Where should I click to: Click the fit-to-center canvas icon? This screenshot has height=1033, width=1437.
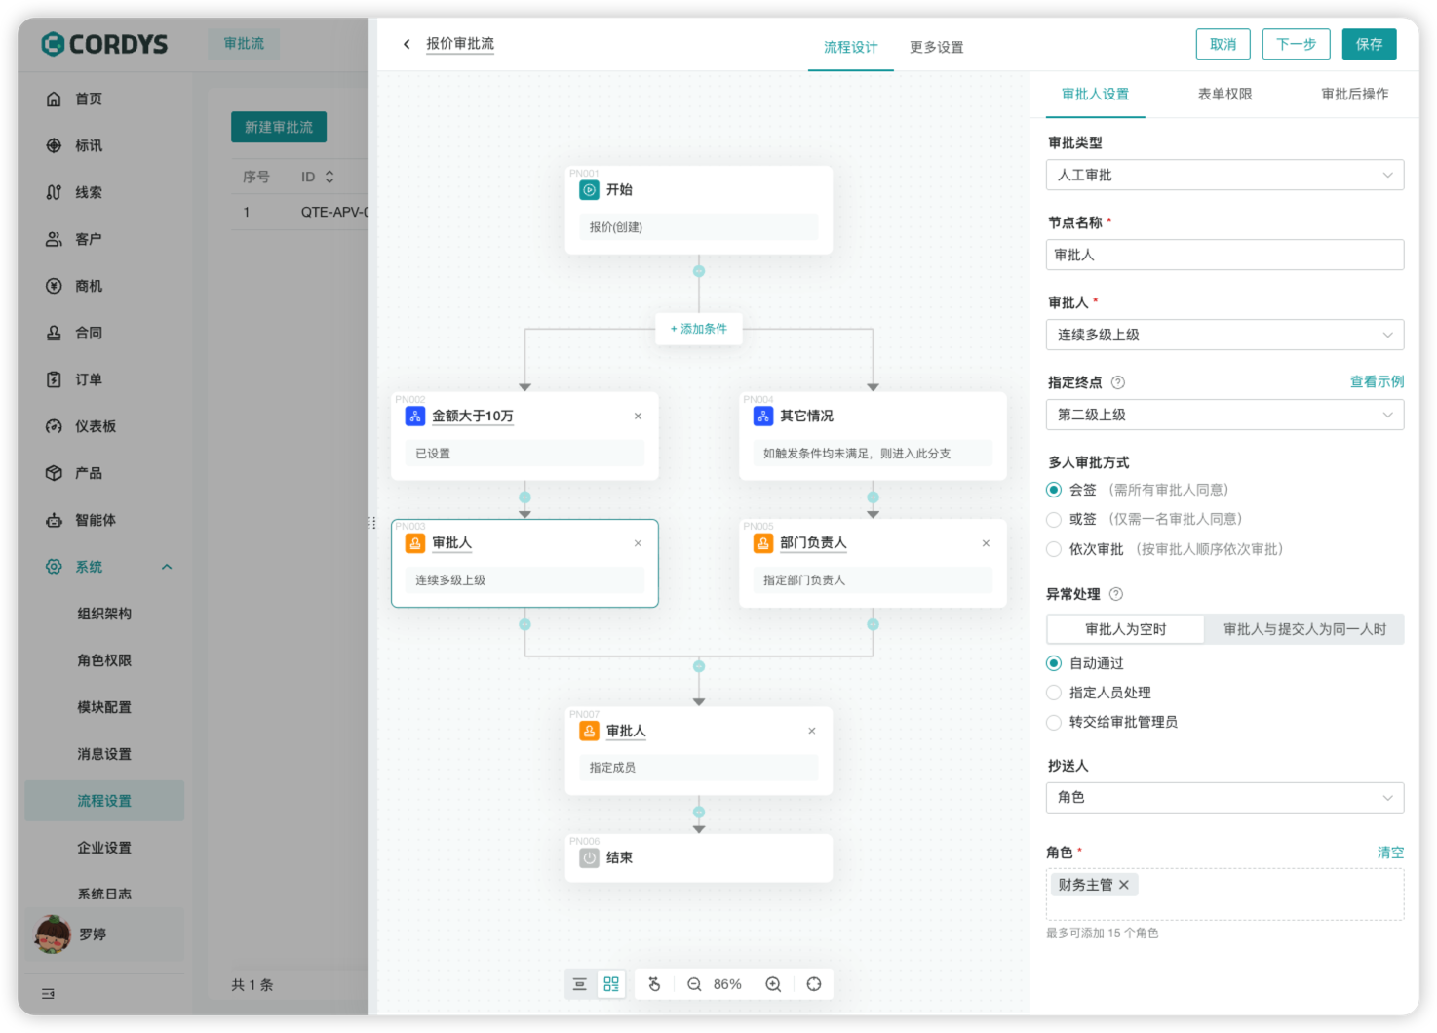pos(814,984)
